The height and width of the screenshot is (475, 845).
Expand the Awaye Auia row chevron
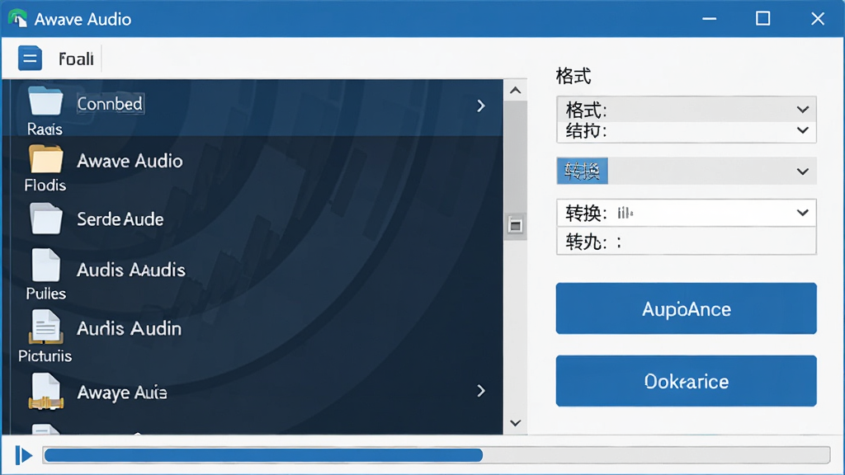click(481, 390)
